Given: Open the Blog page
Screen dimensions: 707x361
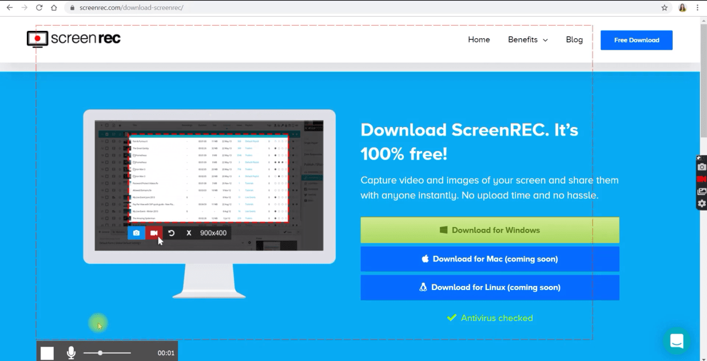Looking at the screenshot, I should tap(574, 39).
